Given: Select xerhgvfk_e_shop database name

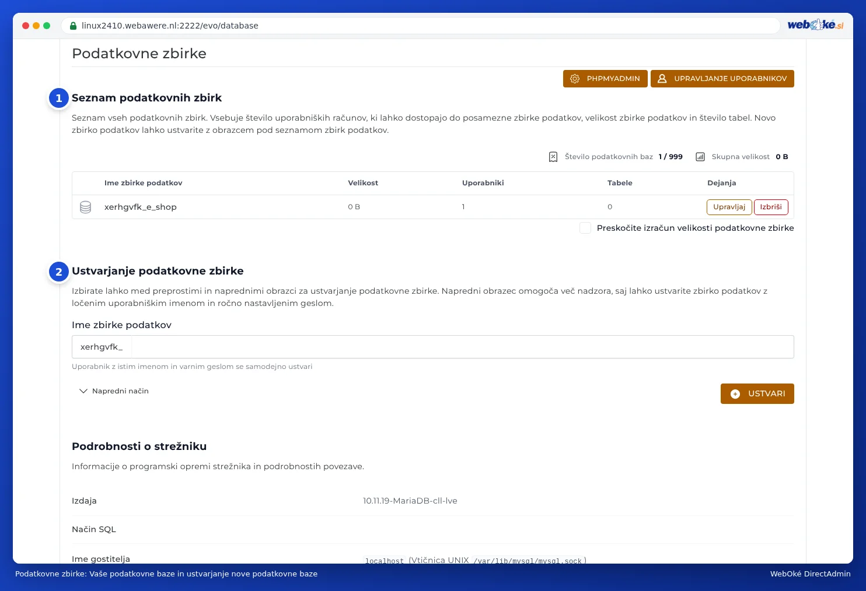Looking at the screenshot, I should (141, 207).
